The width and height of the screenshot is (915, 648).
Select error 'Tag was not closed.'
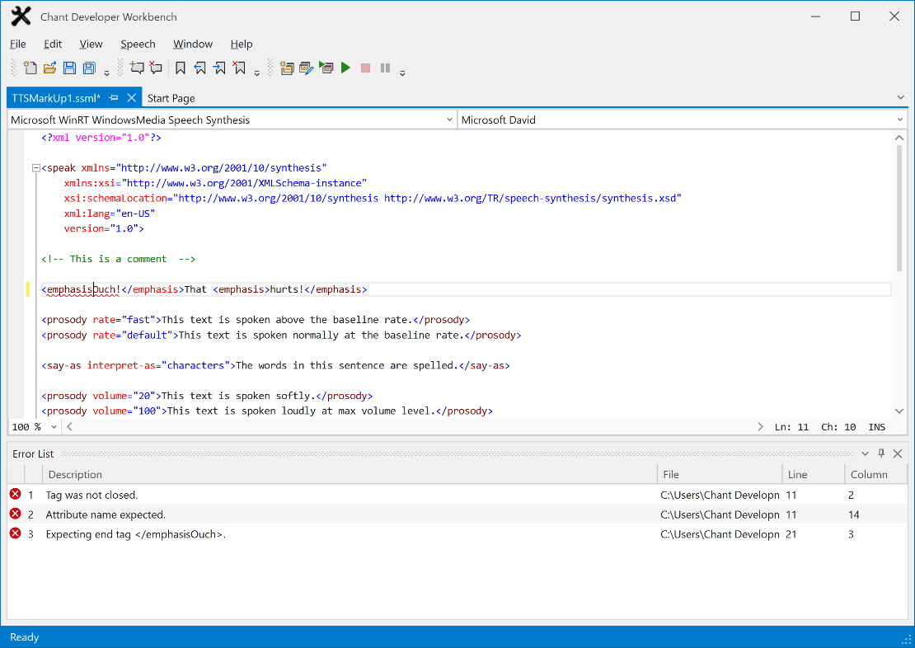point(457,495)
